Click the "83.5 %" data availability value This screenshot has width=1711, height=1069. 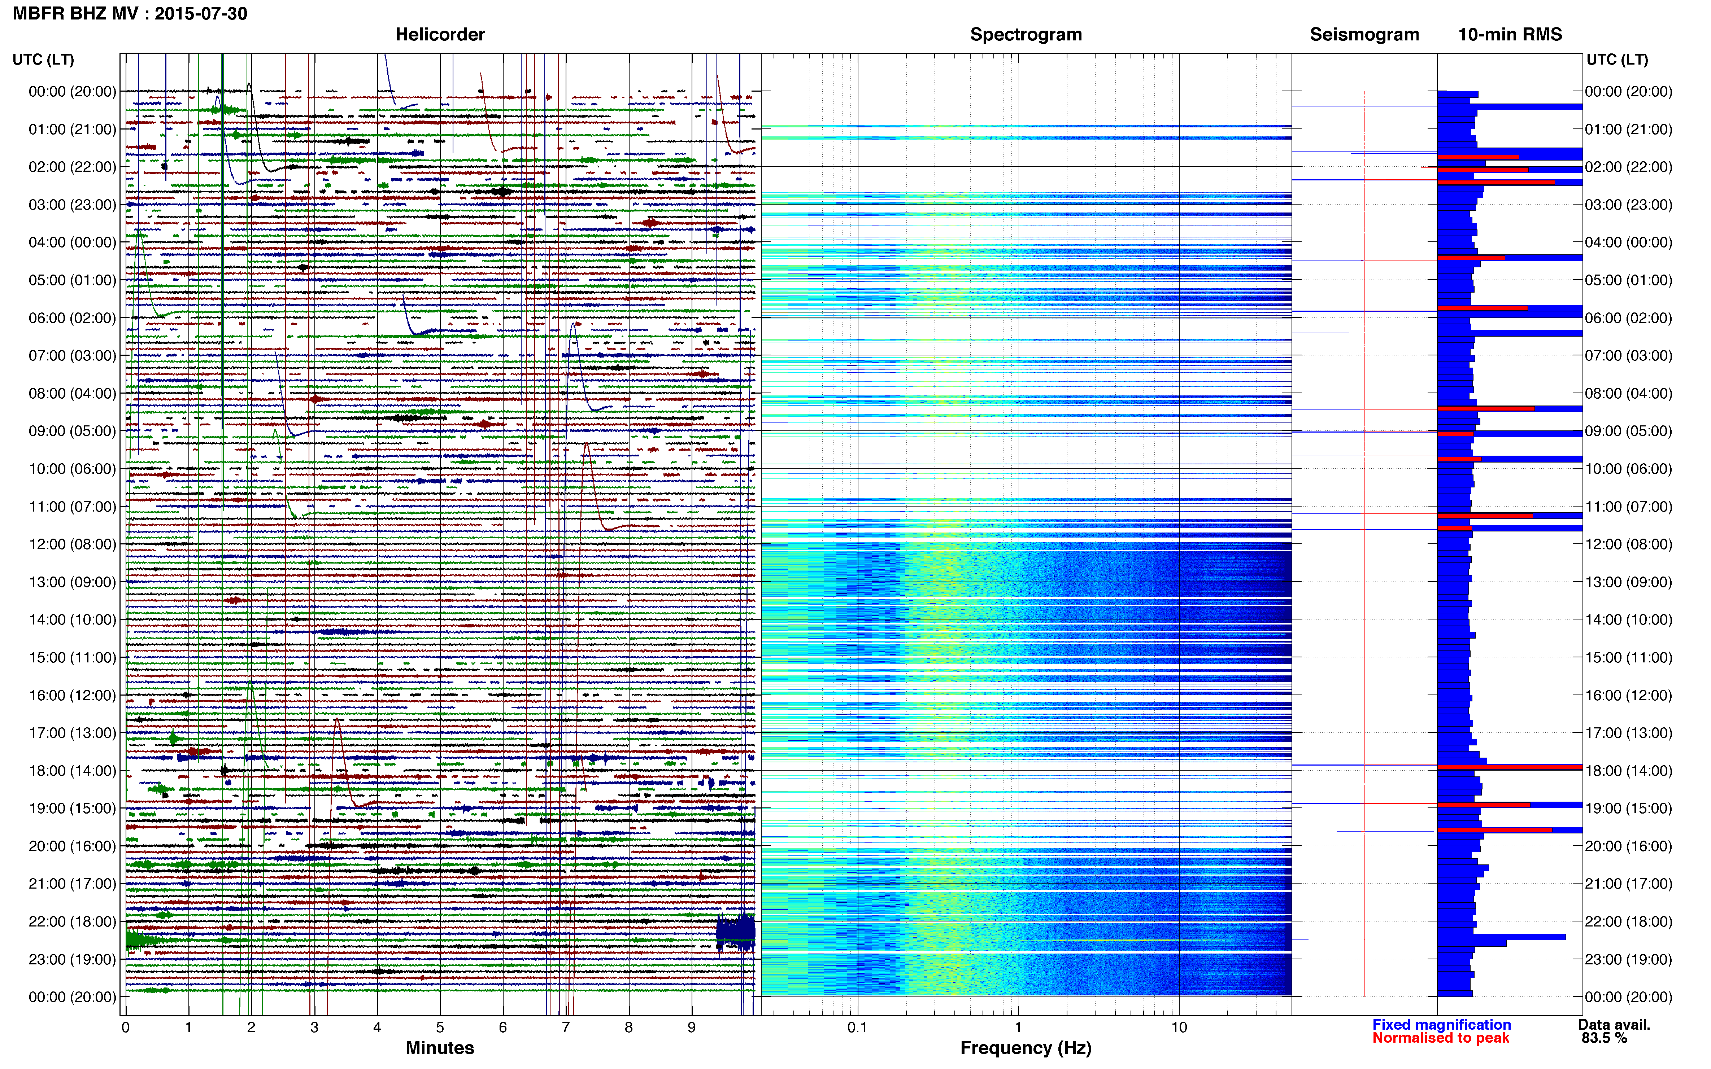click(x=1604, y=1038)
